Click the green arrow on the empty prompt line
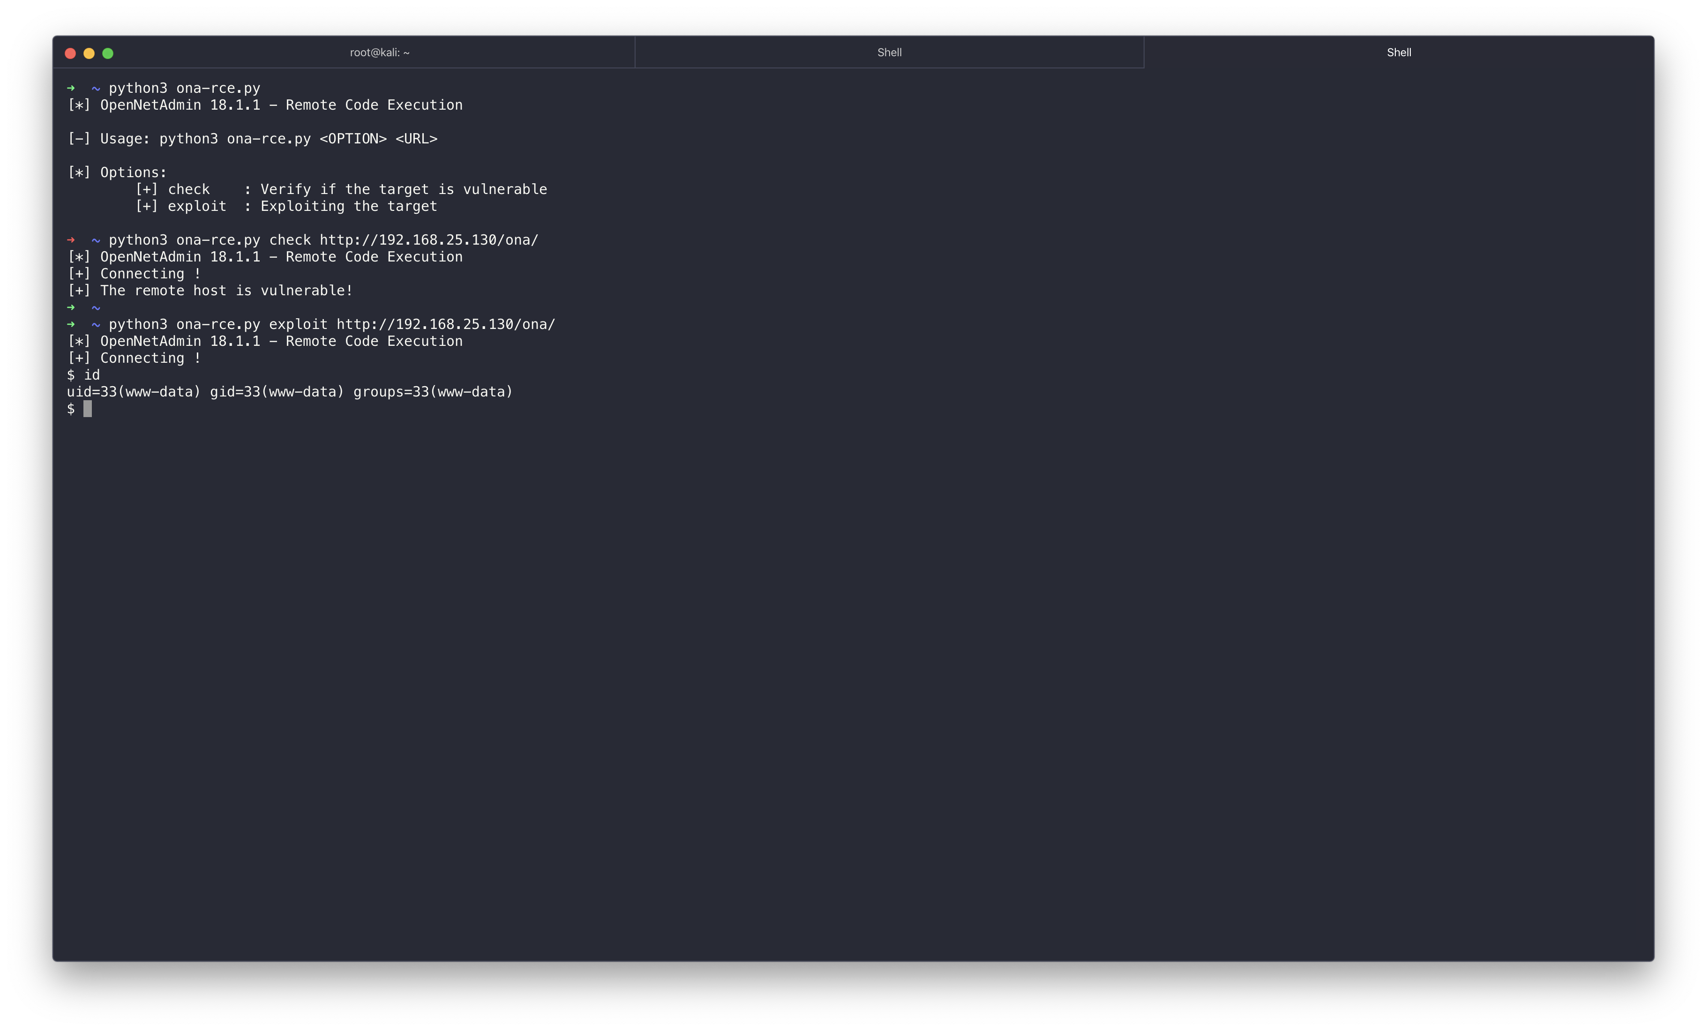The height and width of the screenshot is (1031, 1707). [x=71, y=307]
